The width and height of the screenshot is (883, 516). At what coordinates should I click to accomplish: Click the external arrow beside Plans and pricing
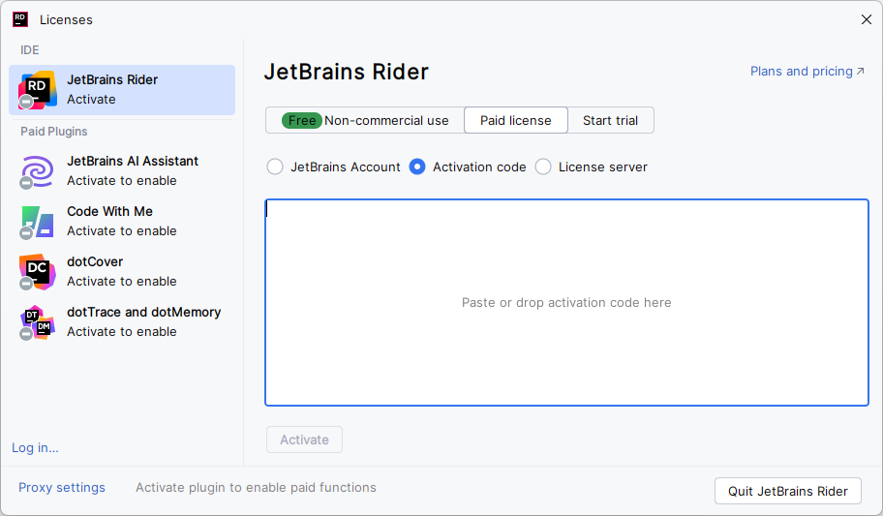coord(860,71)
